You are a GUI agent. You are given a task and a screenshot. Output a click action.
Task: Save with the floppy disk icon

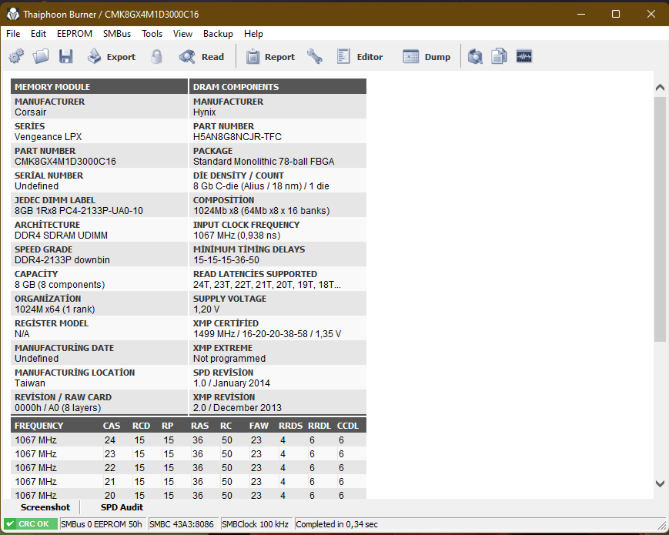[x=65, y=56]
